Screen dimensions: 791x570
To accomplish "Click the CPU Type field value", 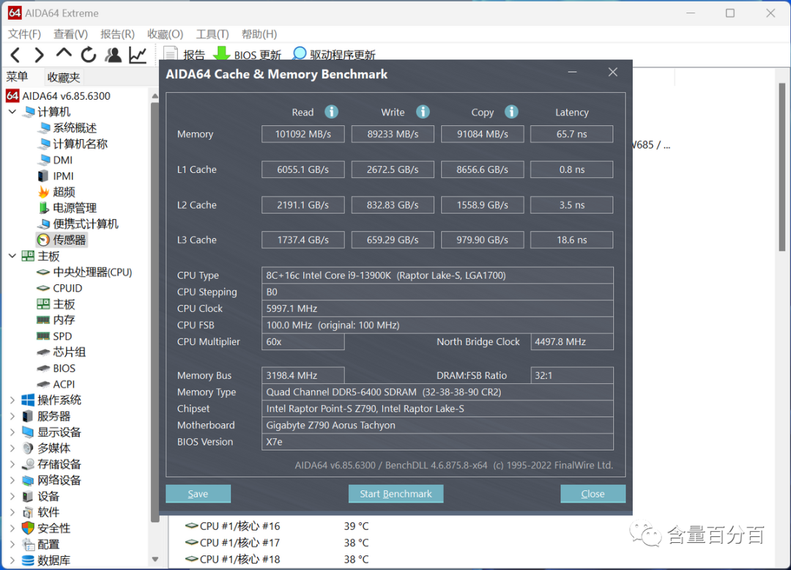I will [x=437, y=275].
